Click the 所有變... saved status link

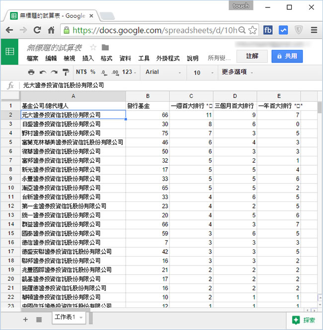[x=219, y=58]
